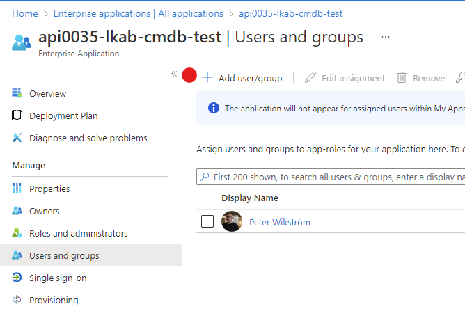Click the Add user/group label
Viewport: 465px width, 311px height.
click(x=251, y=78)
